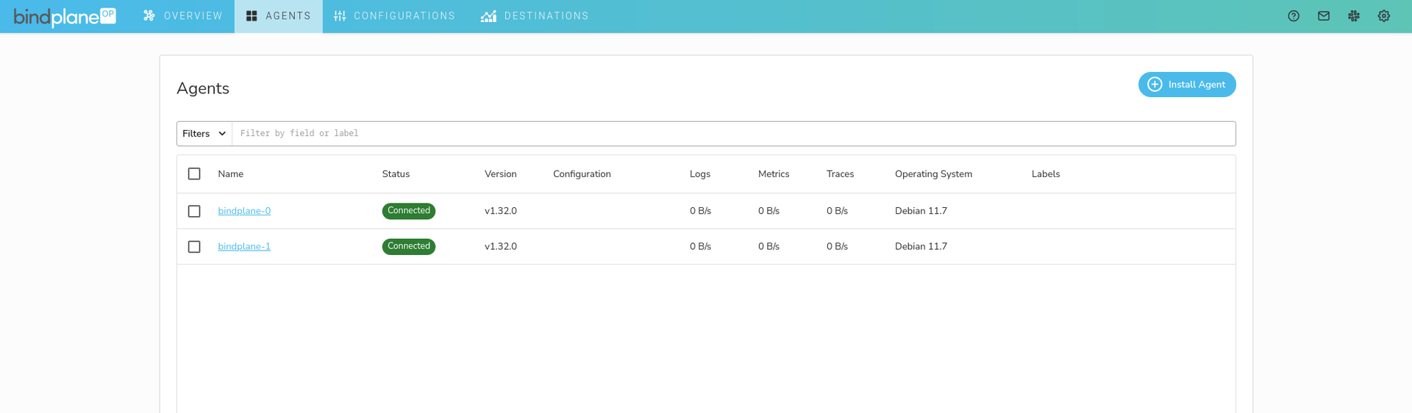Viewport: 1412px width, 413px height.
Task: Click the Connected status of bindplane-1
Action: (x=409, y=246)
